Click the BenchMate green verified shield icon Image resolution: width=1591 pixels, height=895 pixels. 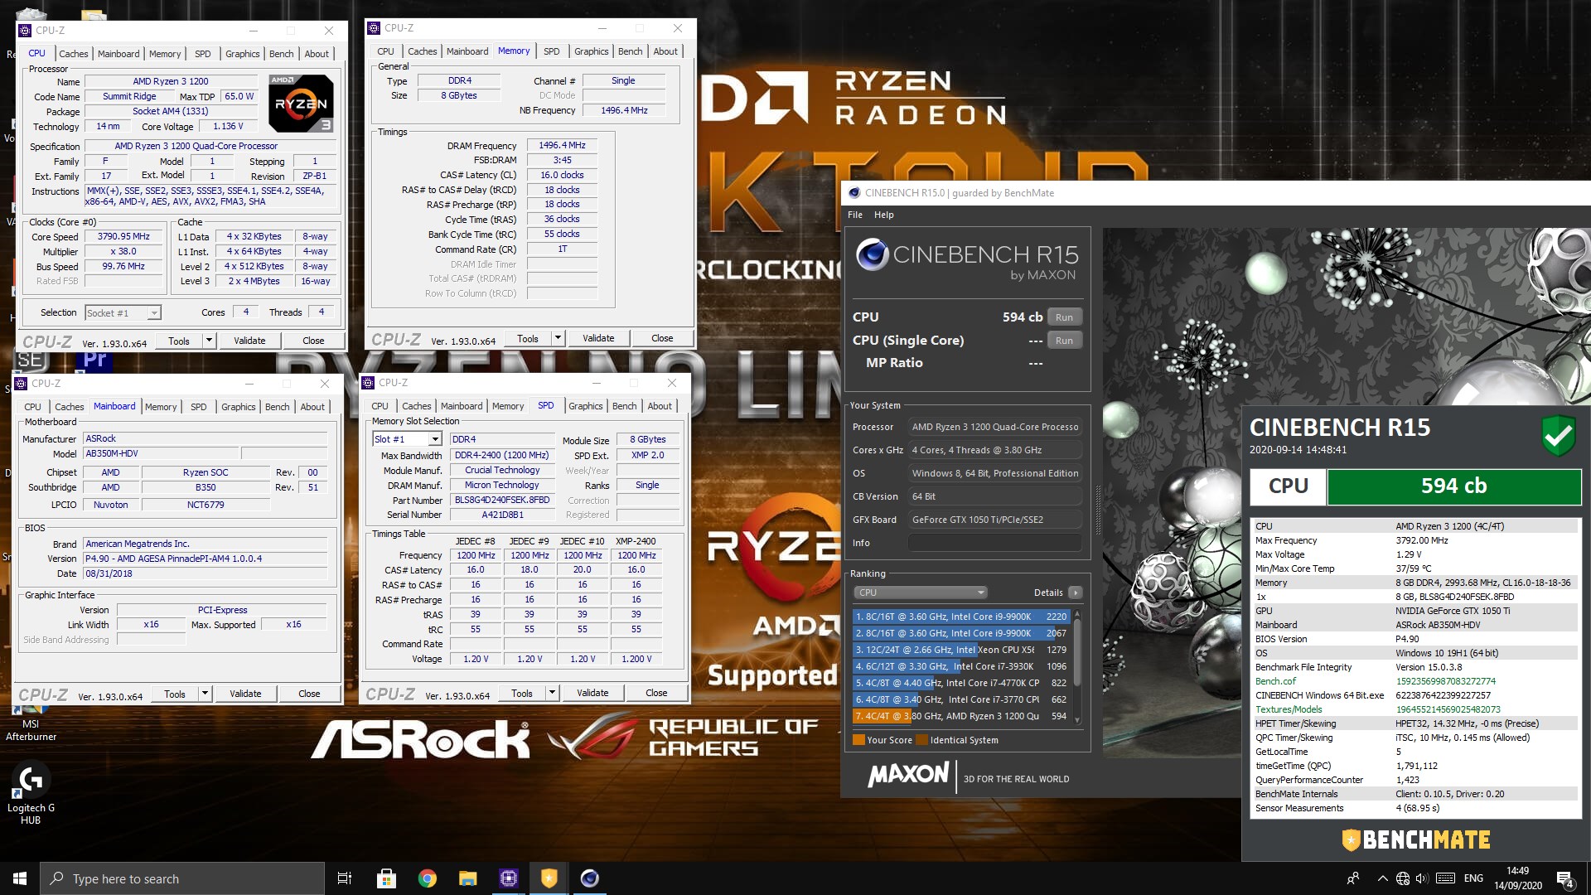1558,434
